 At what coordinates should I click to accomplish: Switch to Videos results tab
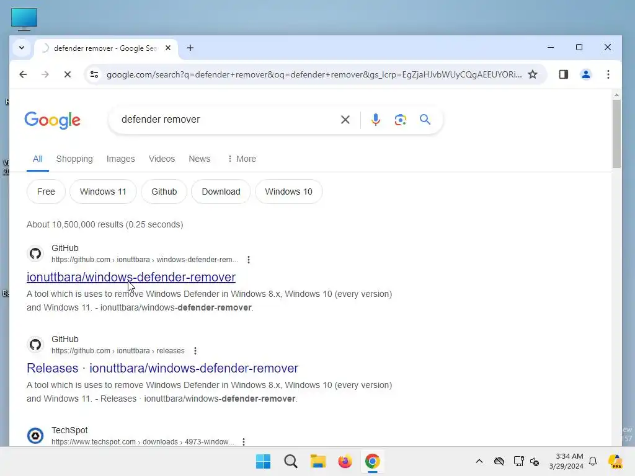click(162, 159)
